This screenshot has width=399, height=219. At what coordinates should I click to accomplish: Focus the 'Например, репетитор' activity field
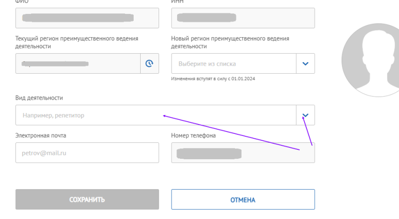point(156,115)
